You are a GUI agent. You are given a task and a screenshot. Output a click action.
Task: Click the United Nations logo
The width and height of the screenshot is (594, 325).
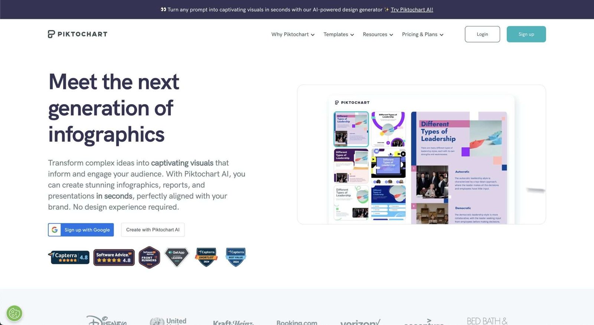click(x=168, y=321)
